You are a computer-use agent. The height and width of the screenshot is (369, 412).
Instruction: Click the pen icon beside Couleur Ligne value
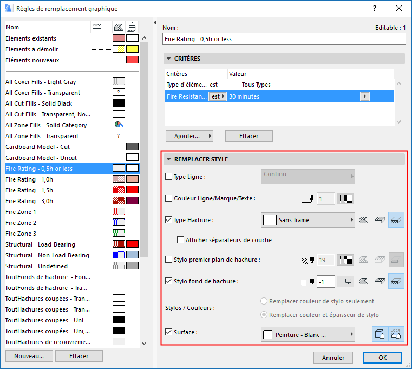point(308,198)
